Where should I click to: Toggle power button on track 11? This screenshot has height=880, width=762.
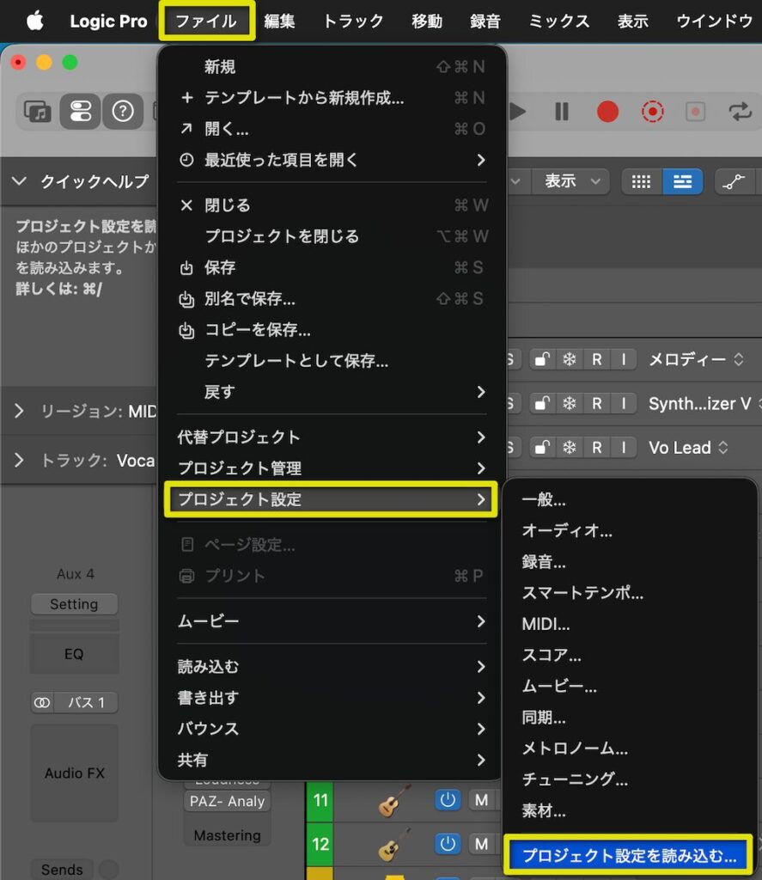click(x=448, y=800)
